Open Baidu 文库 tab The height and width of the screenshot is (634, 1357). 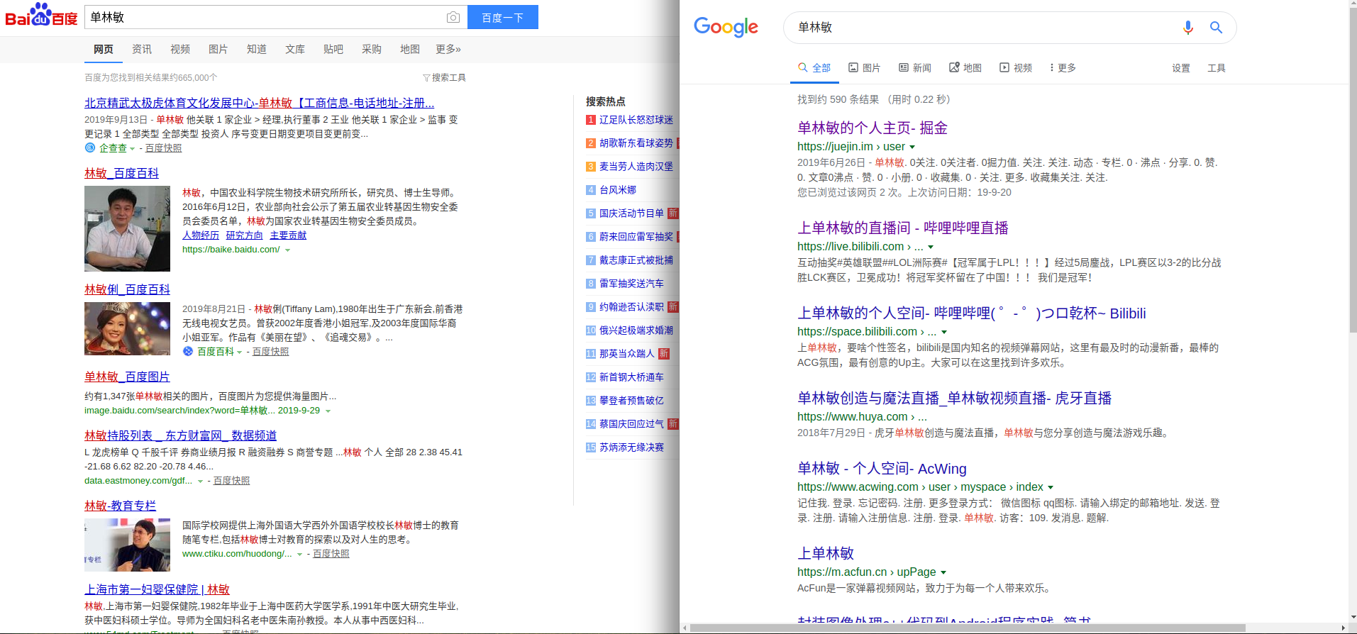click(295, 49)
